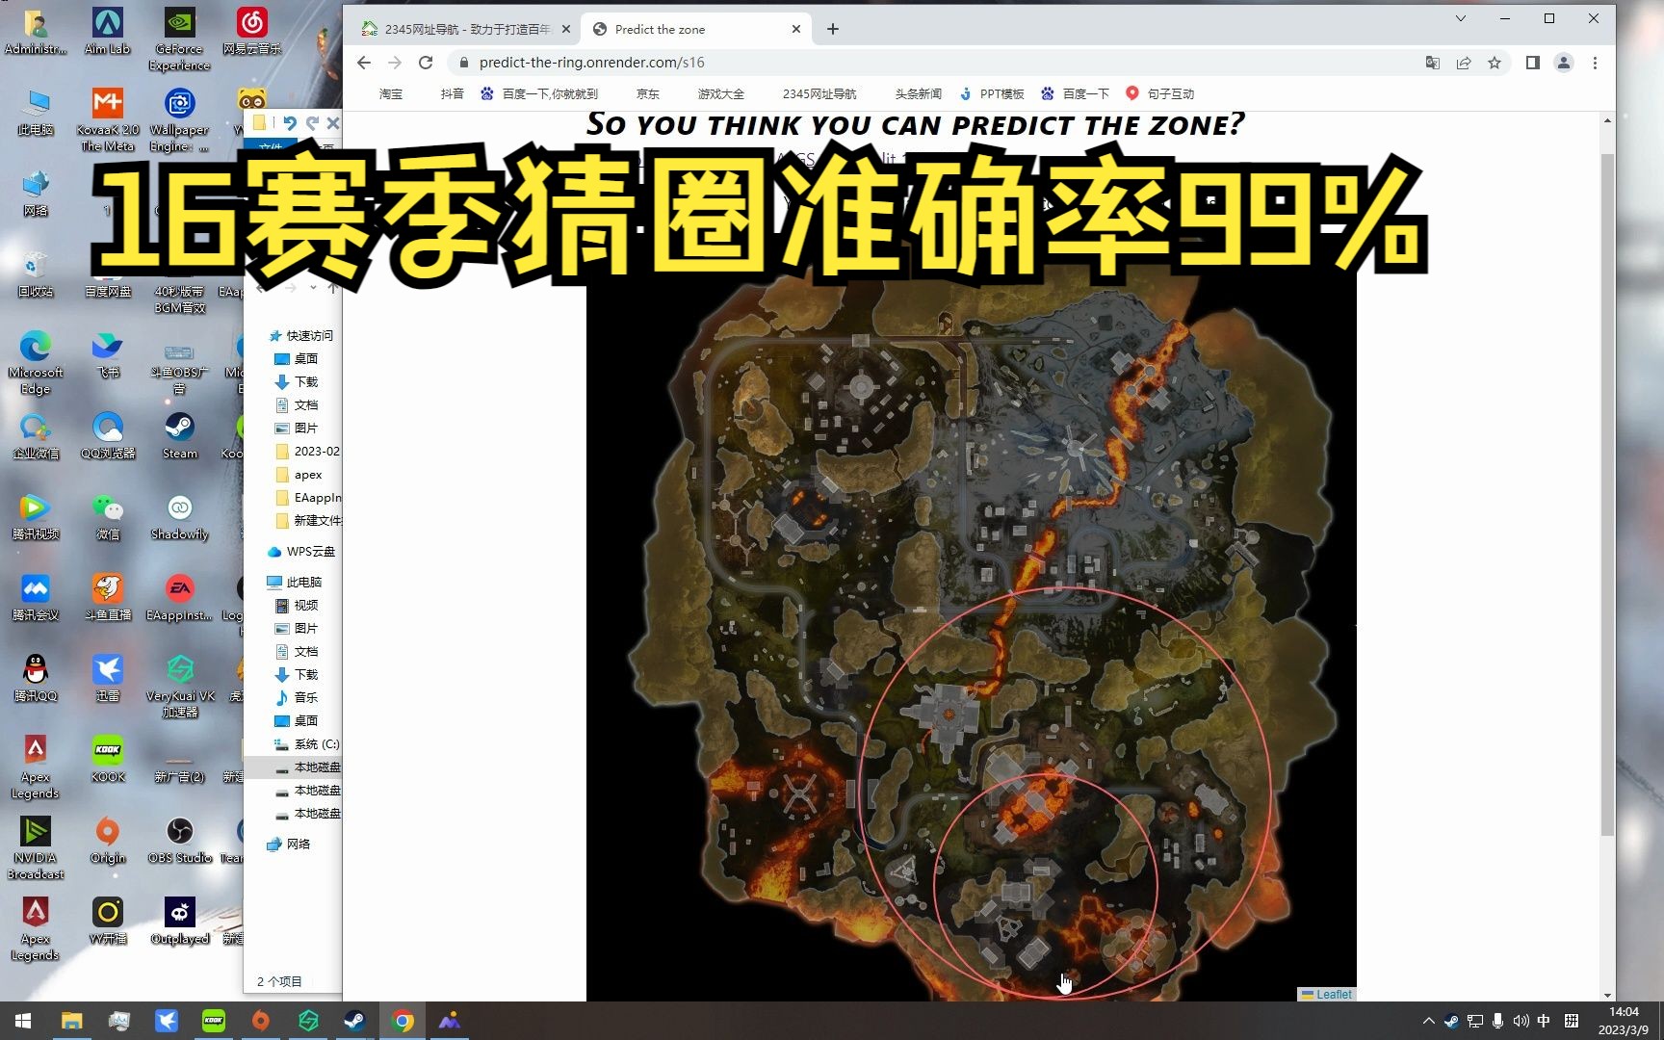
Task: Open Steam from taskbar
Action: click(x=355, y=1021)
